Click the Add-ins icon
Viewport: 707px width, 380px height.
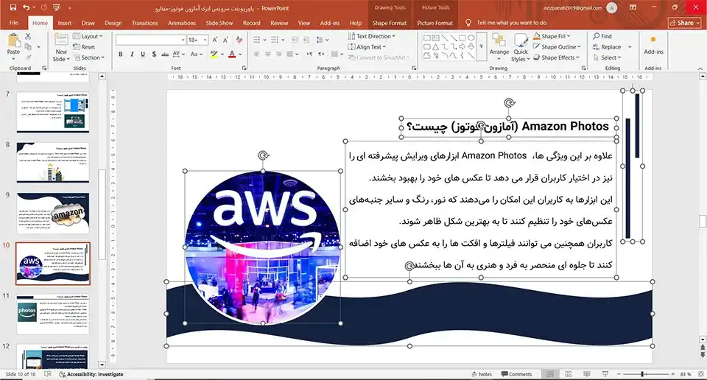tap(653, 41)
